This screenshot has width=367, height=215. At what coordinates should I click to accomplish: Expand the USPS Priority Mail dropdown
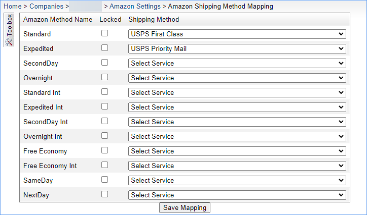click(237, 48)
